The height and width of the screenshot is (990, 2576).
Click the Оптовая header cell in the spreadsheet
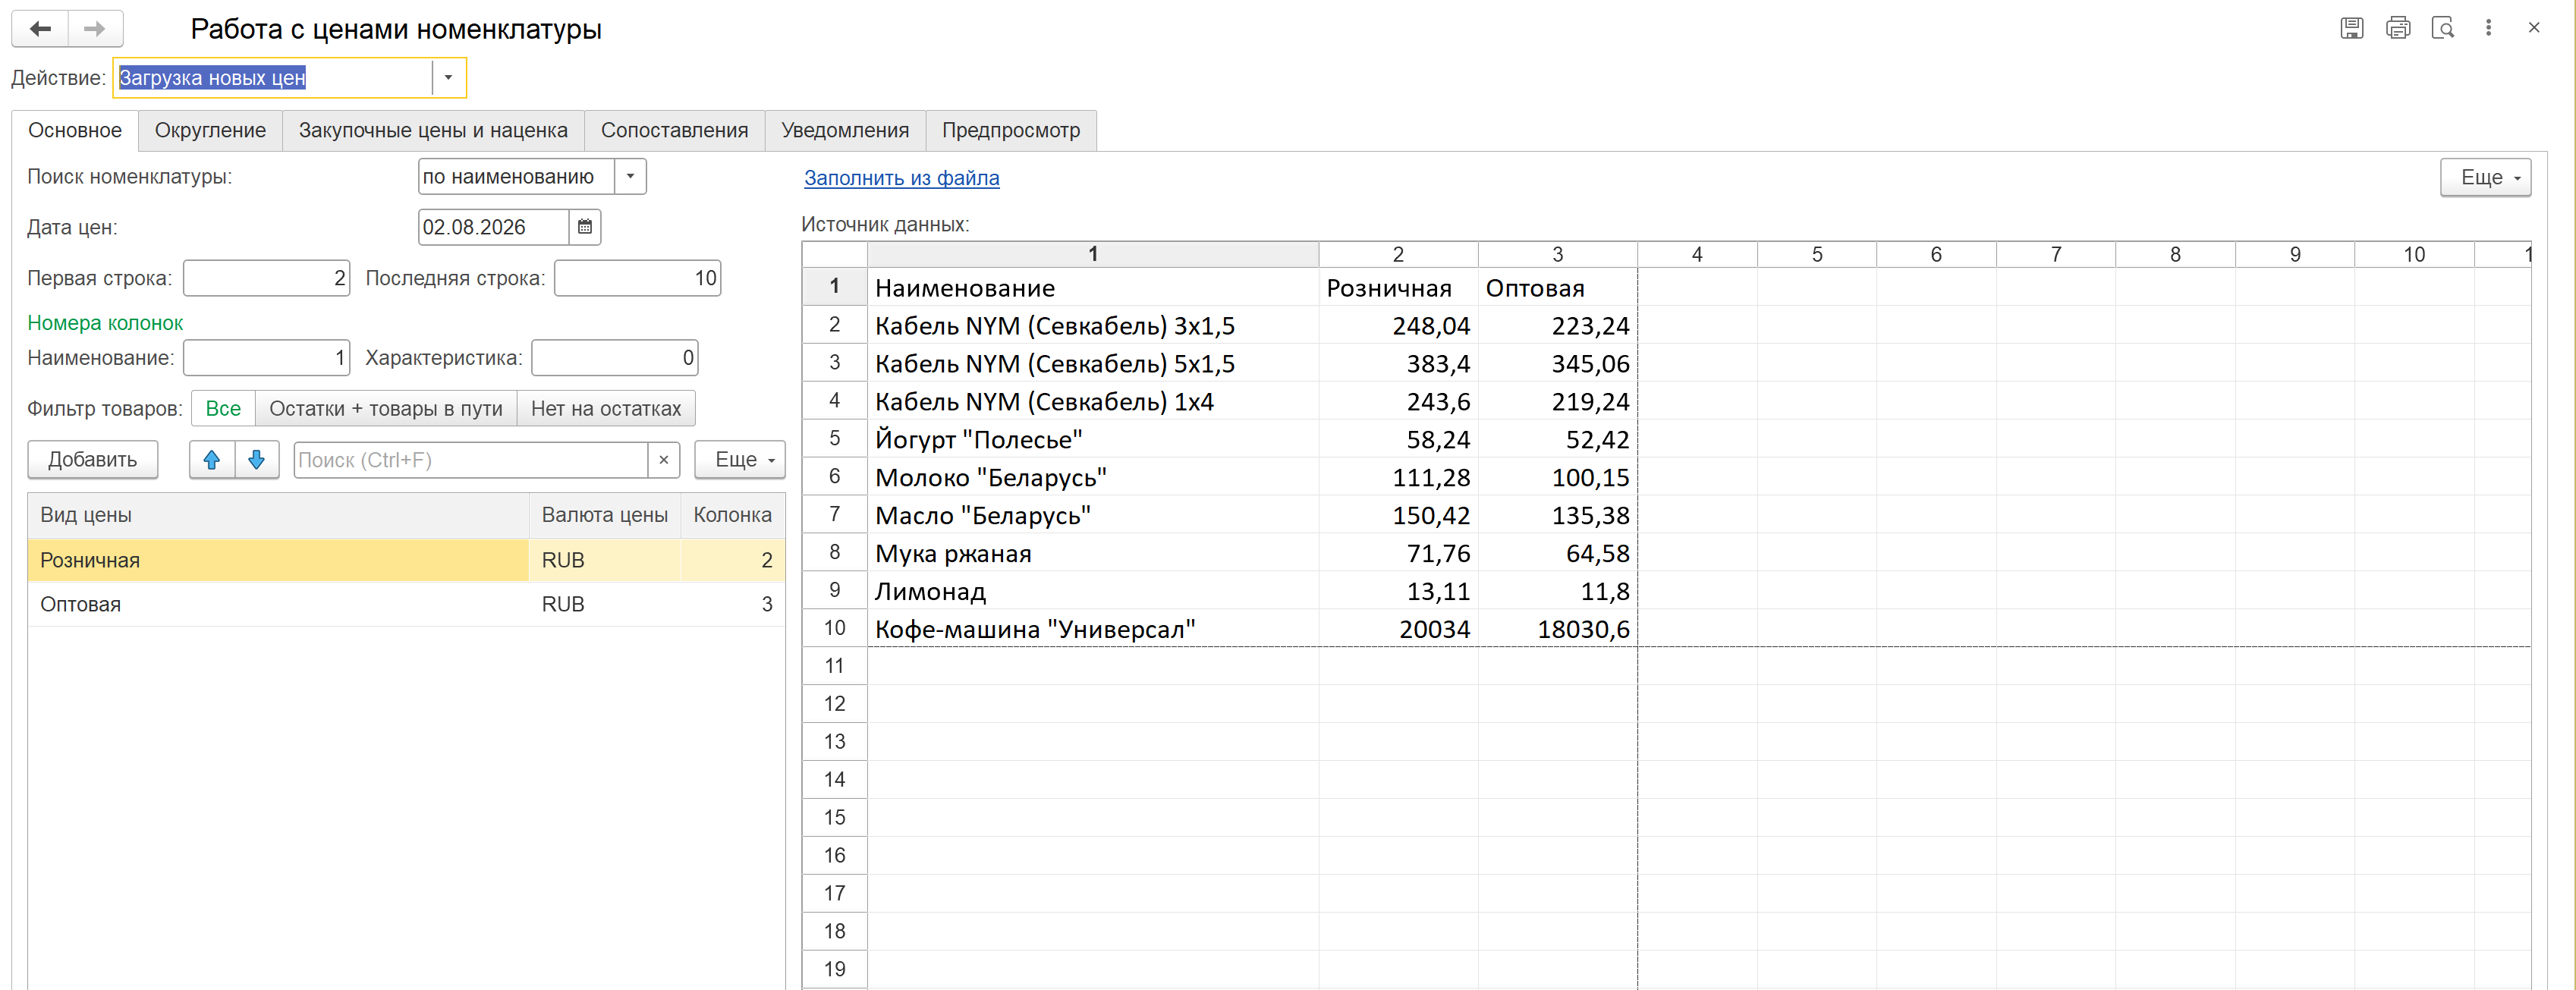(1558, 288)
